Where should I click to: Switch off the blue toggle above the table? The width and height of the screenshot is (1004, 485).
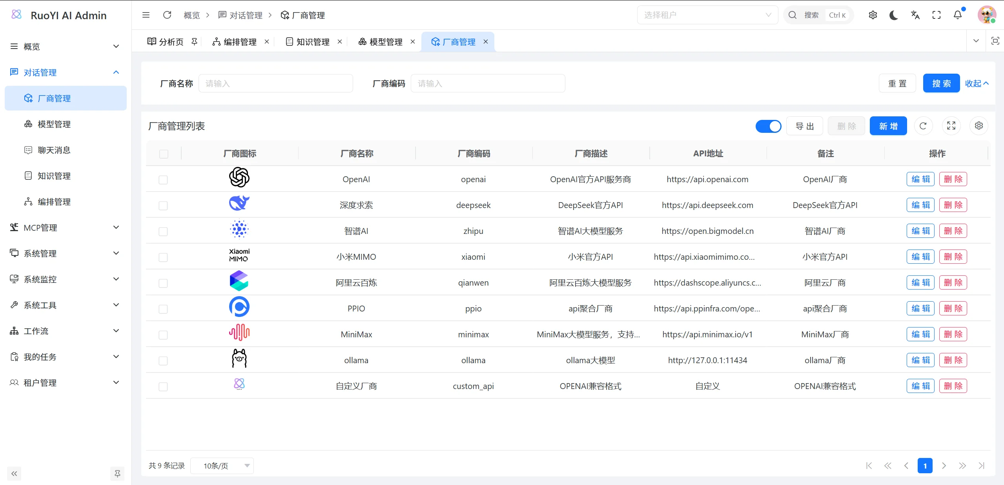[x=768, y=126]
